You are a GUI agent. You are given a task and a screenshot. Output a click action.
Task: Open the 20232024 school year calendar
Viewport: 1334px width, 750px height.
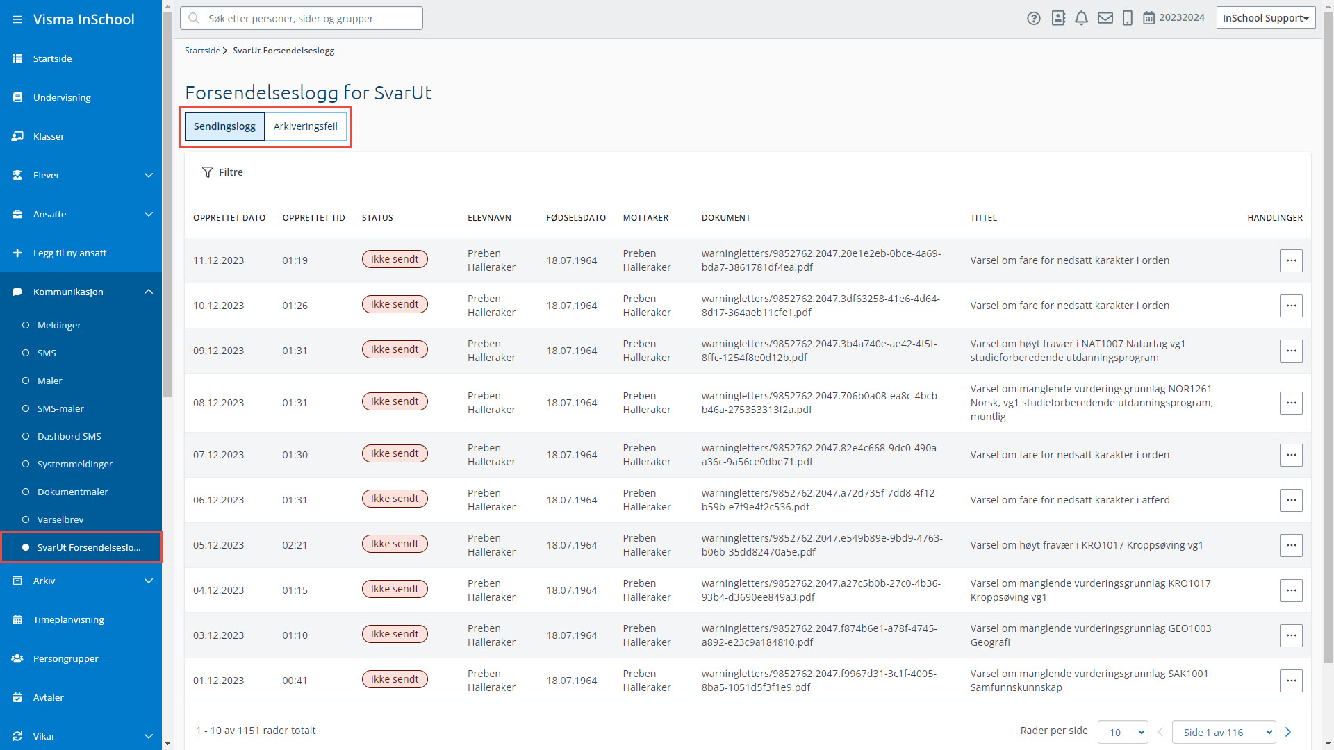1174,18
